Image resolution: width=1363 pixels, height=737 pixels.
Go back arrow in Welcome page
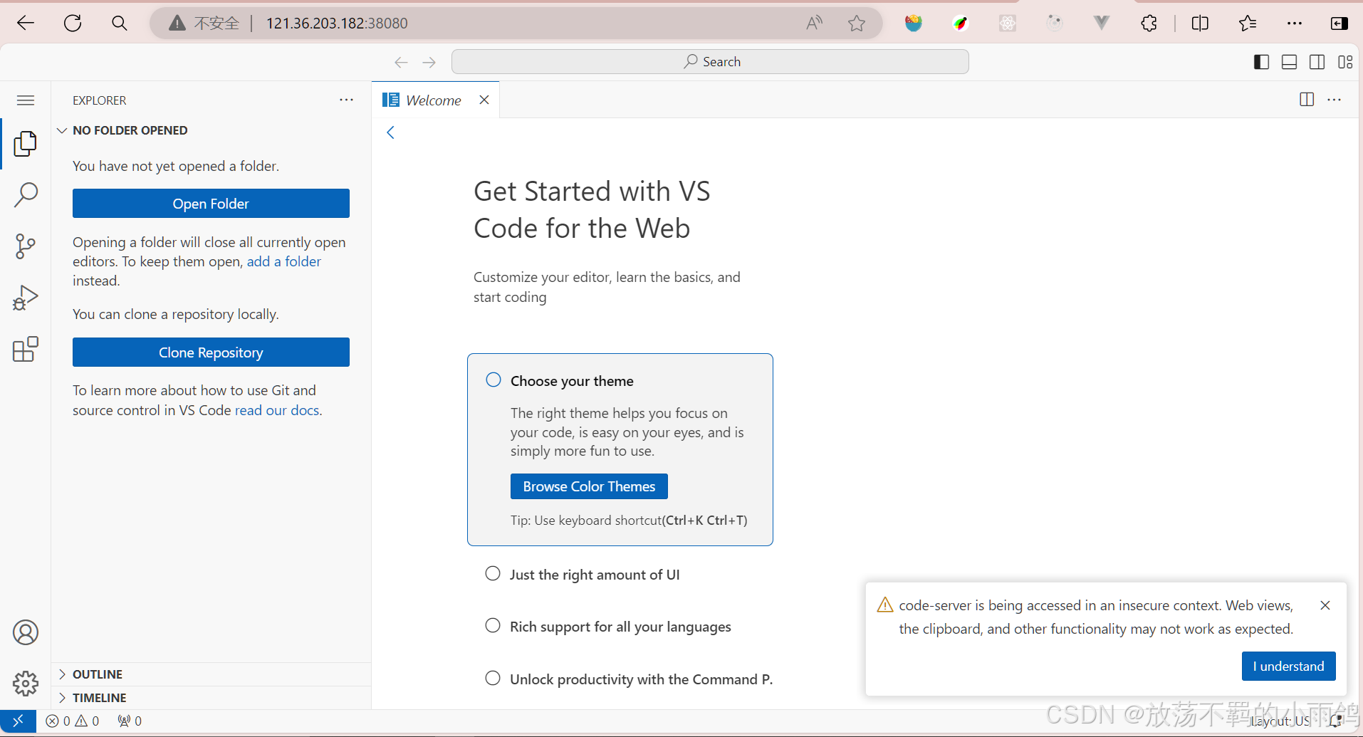click(390, 132)
